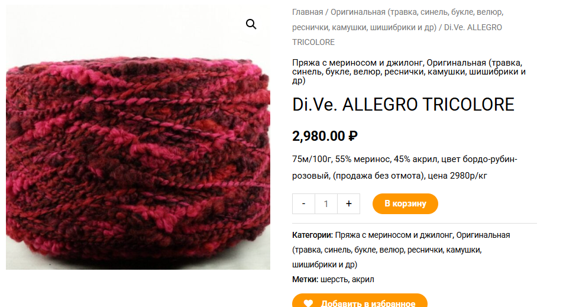This screenshot has width=563, height=307.
Task: Open Оригинальная link in the Категории row
Action: 401,250
